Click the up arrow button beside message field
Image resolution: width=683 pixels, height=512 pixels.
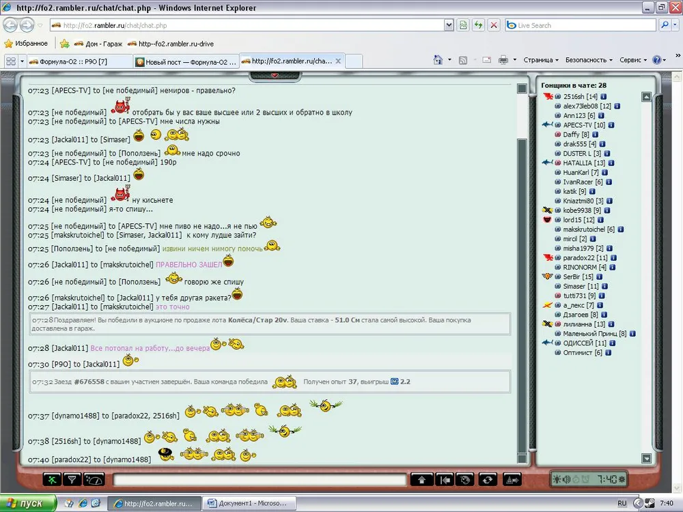pyautogui.click(x=421, y=480)
